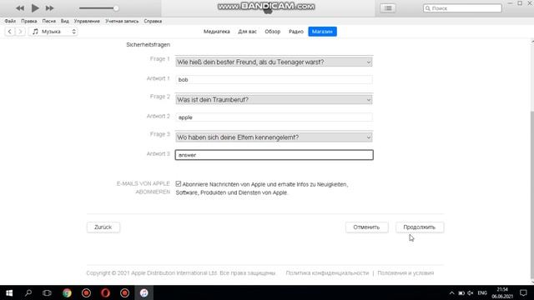Viewport: 534px width, 300px height.
Task: Open the Учетная запись menu
Action: coord(122,21)
